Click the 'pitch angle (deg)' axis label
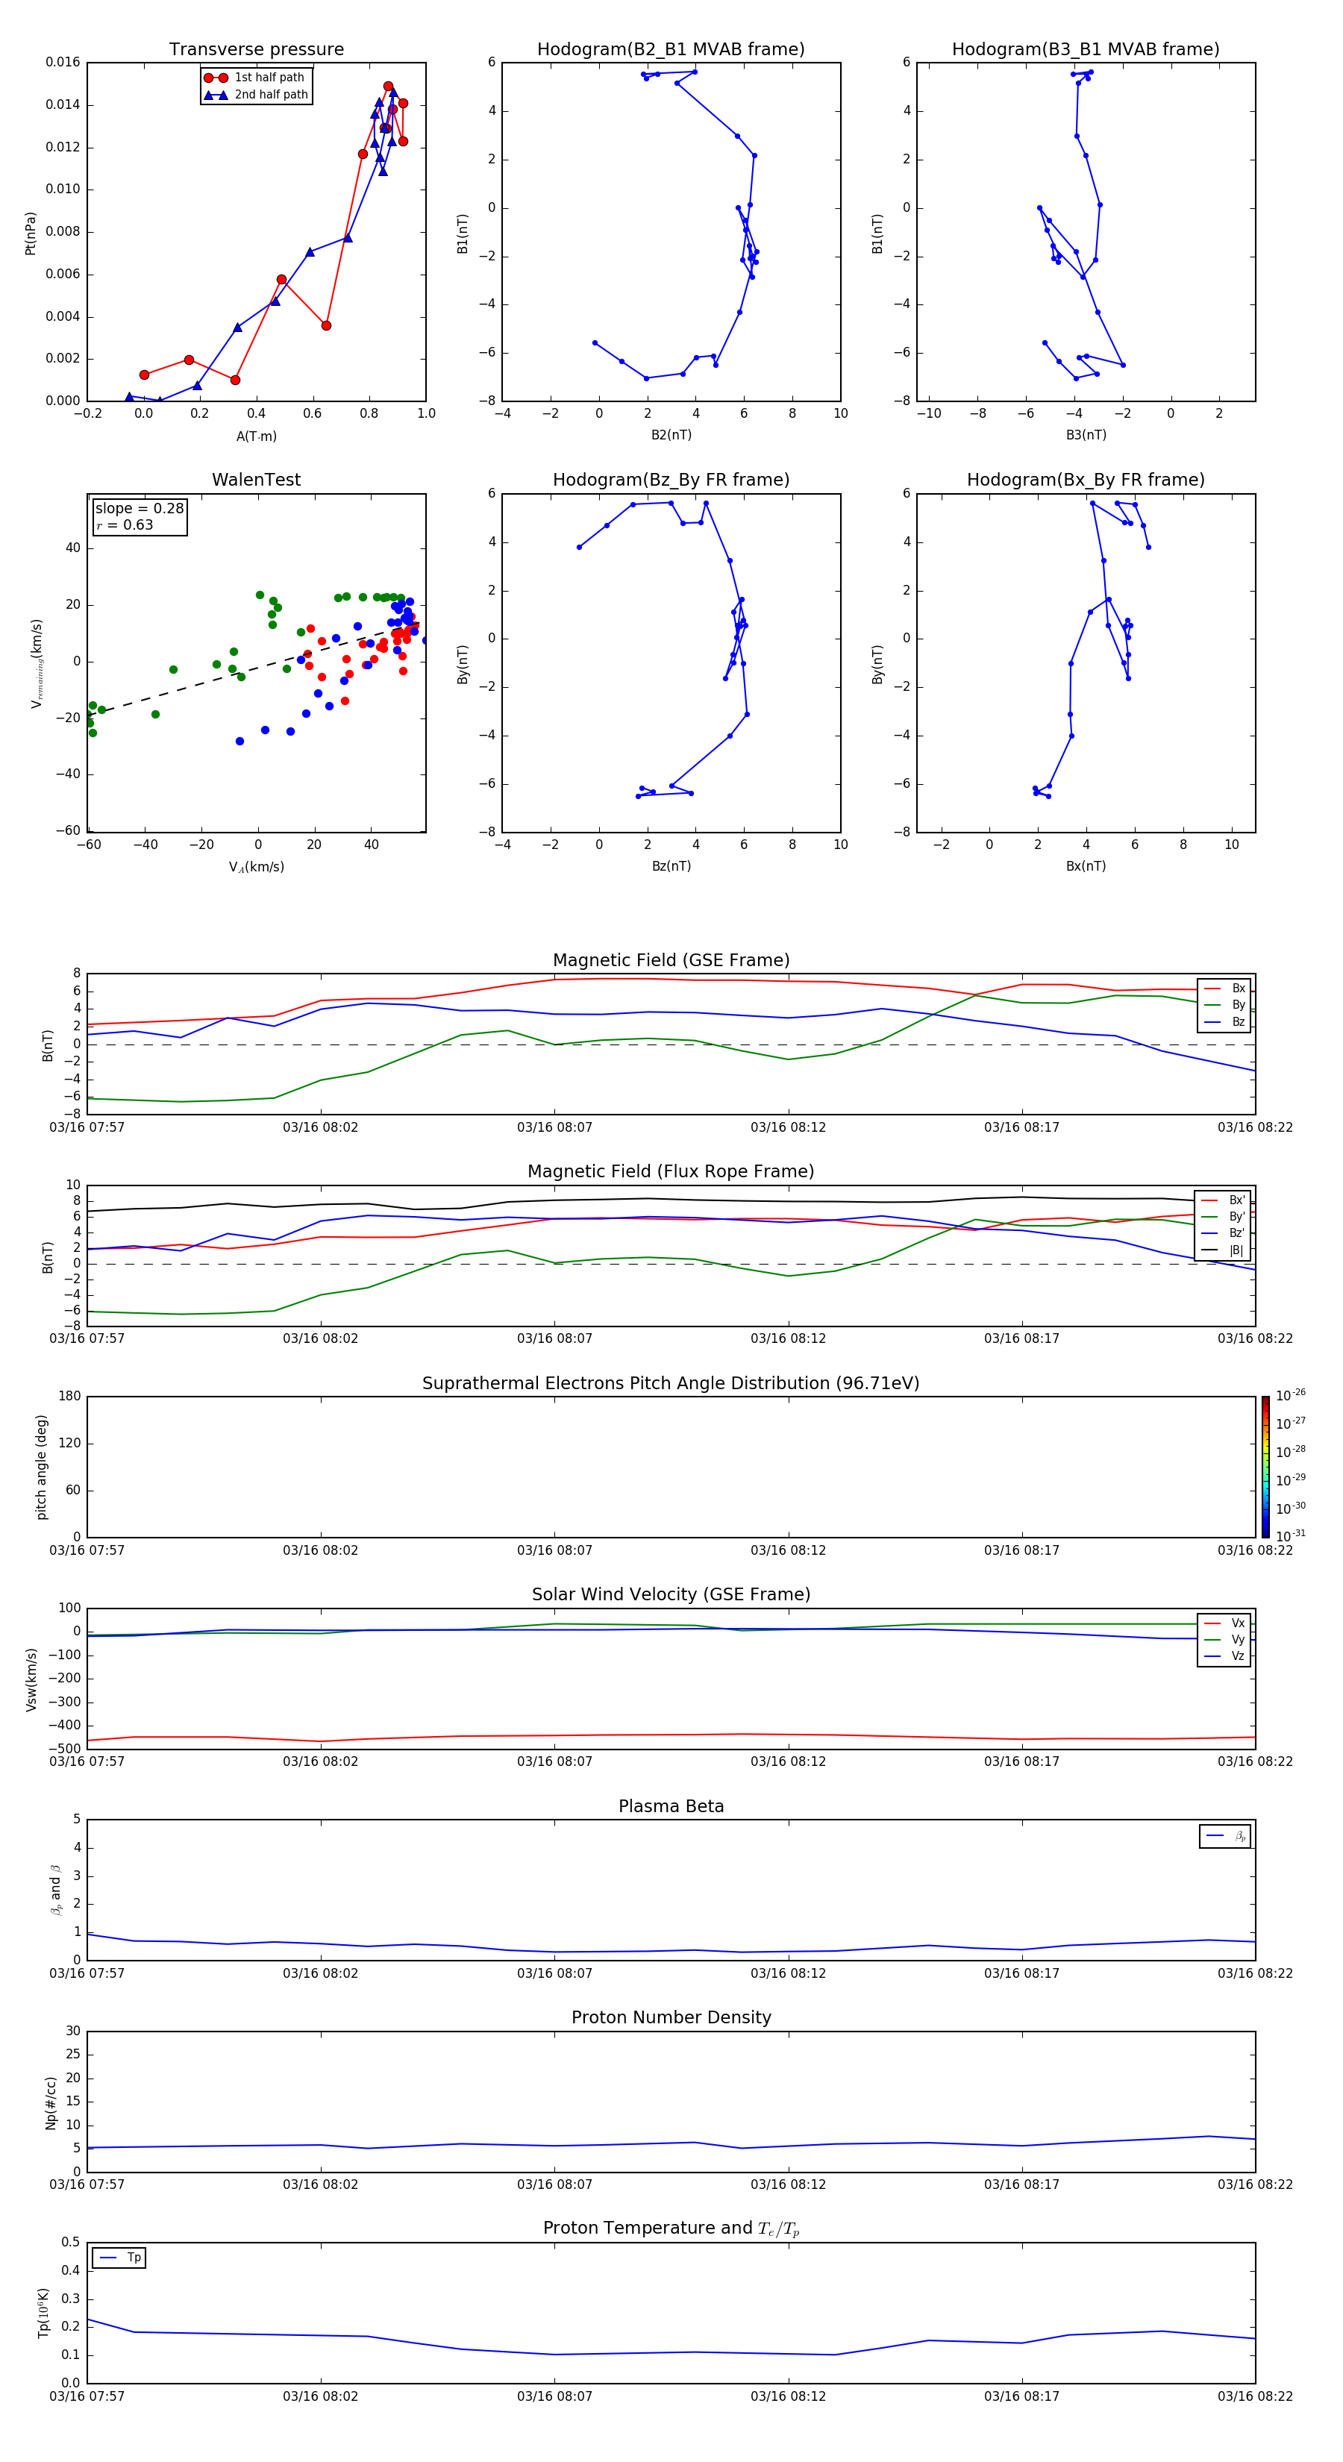This screenshot has width=1343, height=2462. click(x=41, y=1467)
